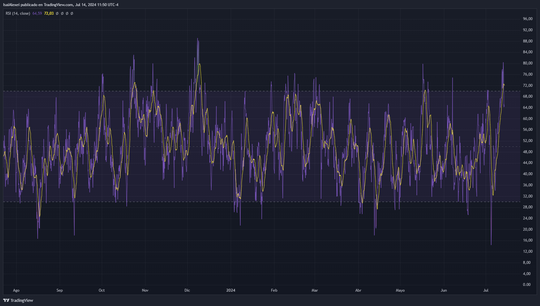Click the 84,00 scale value
This screenshot has width=540, height=306.
pyautogui.click(x=528, y=52)
